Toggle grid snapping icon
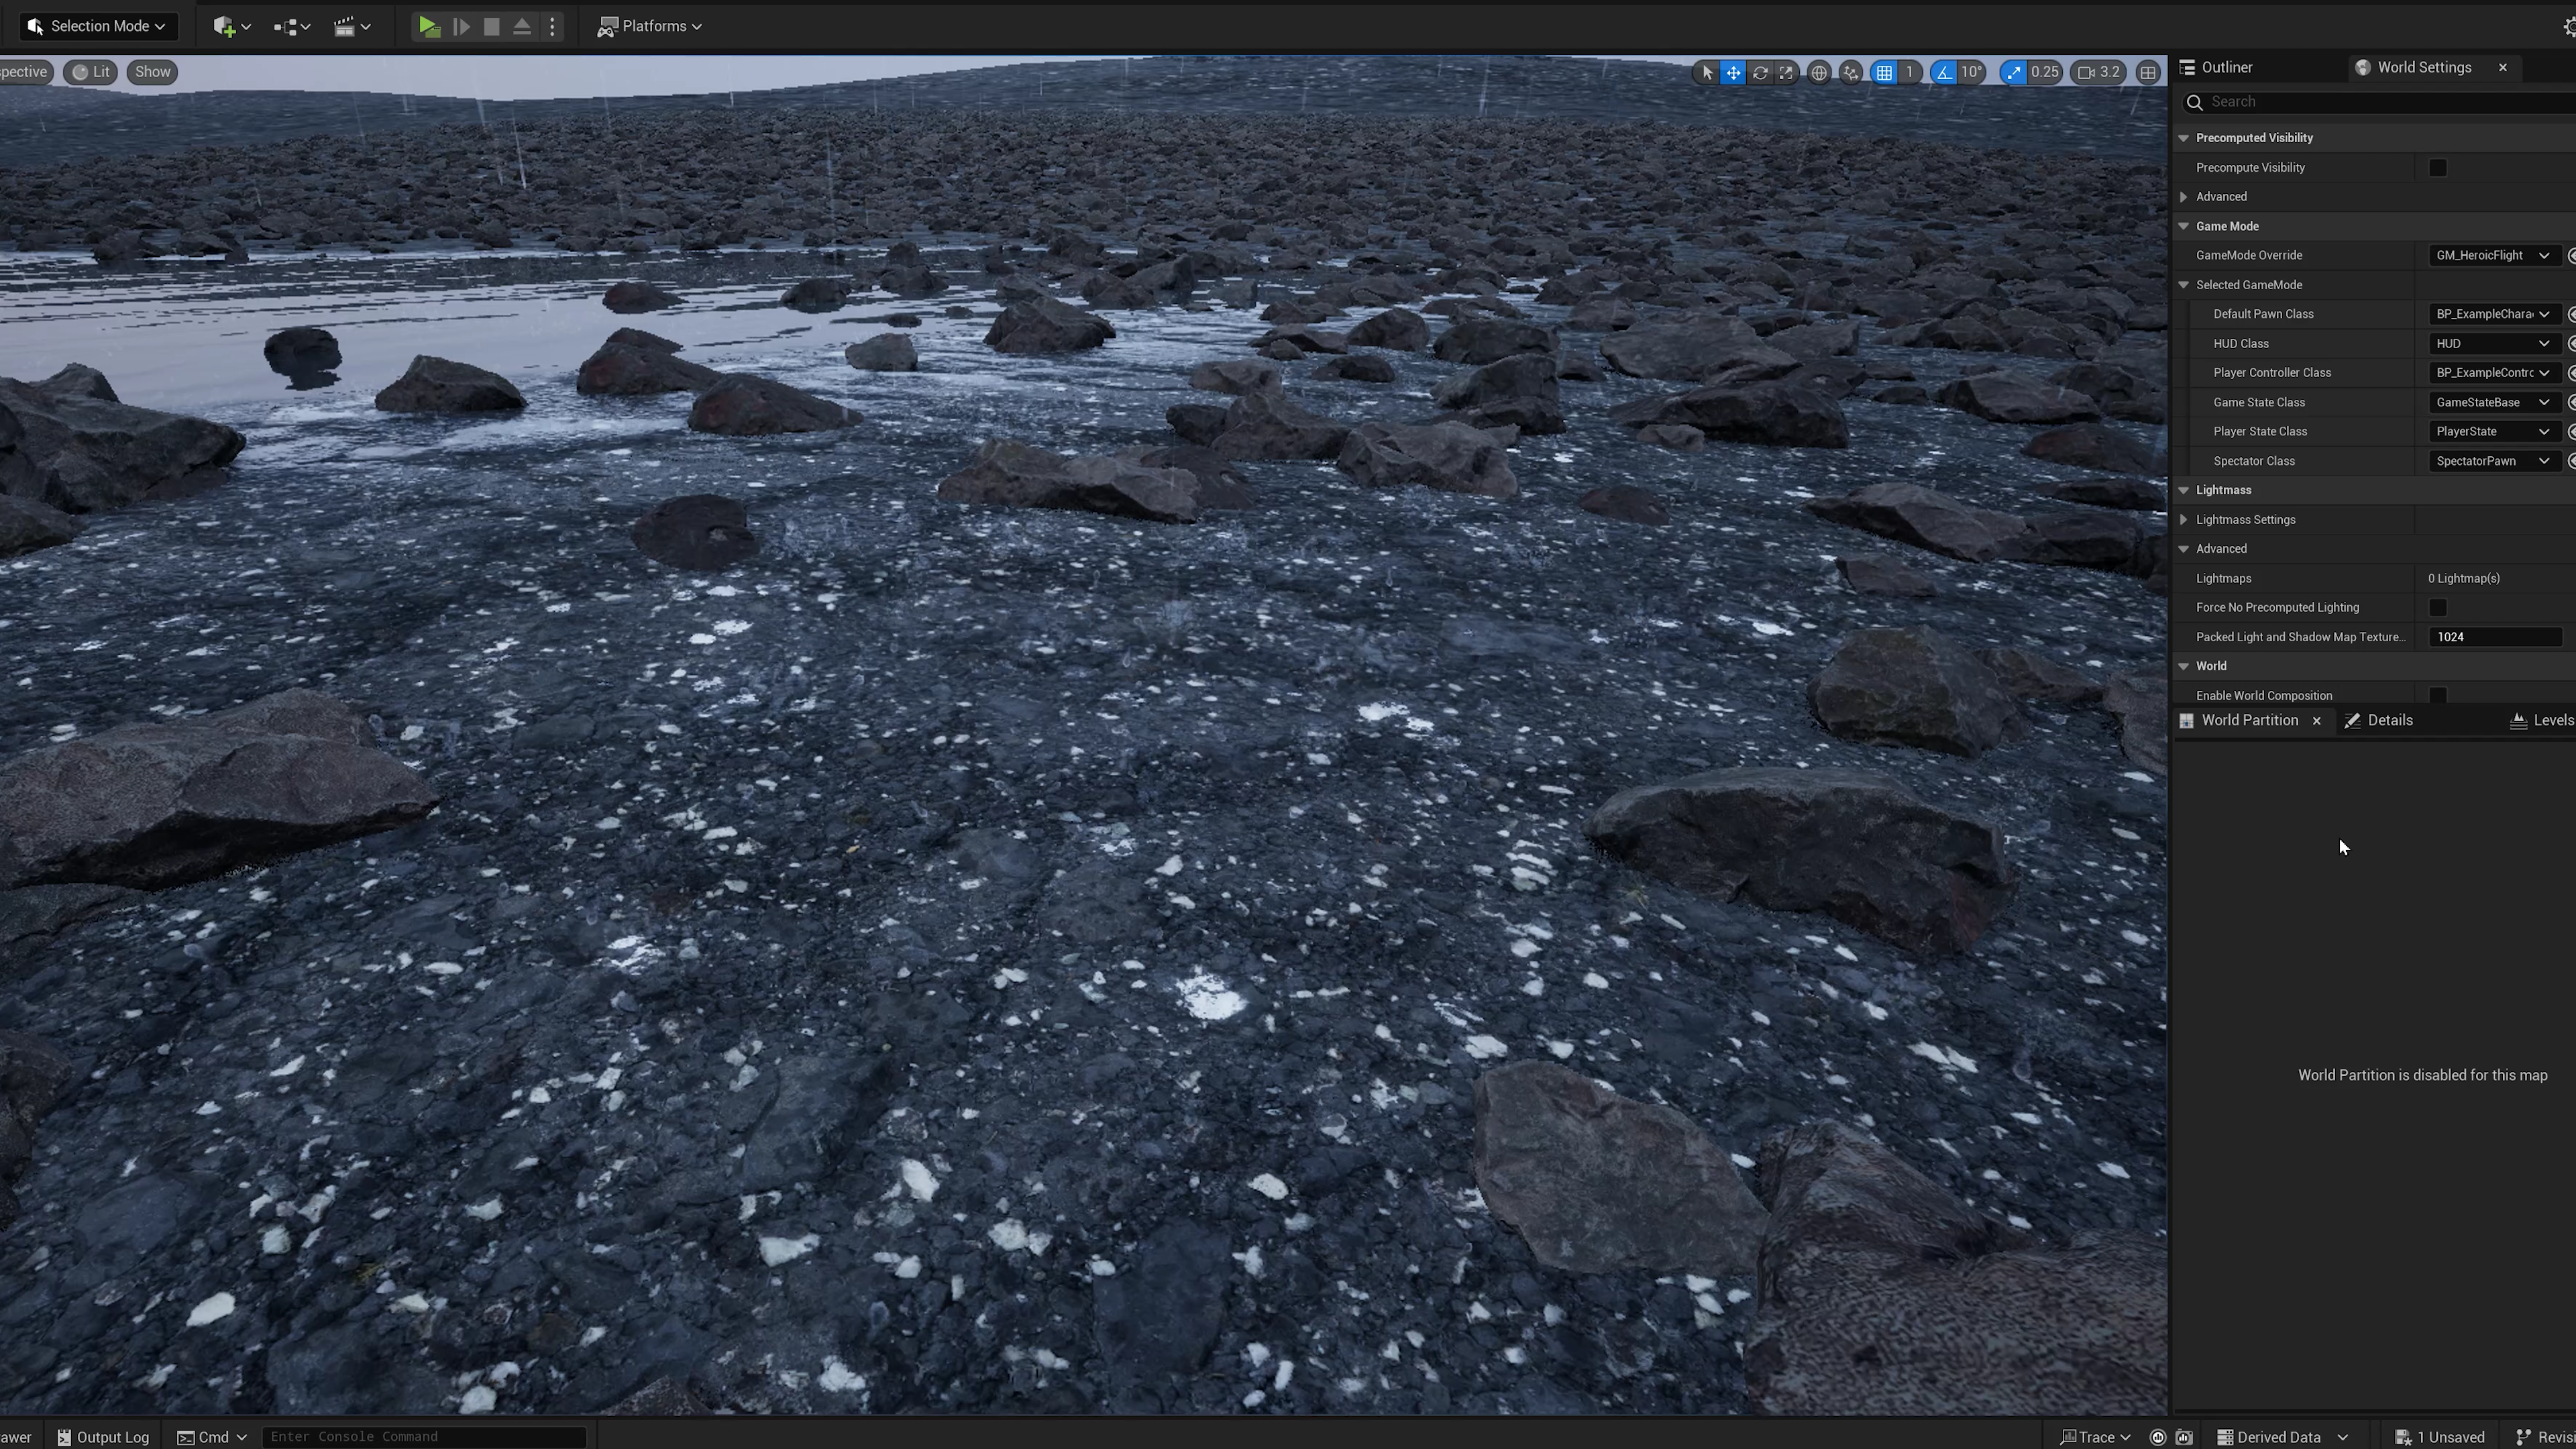 [1884, 72]
